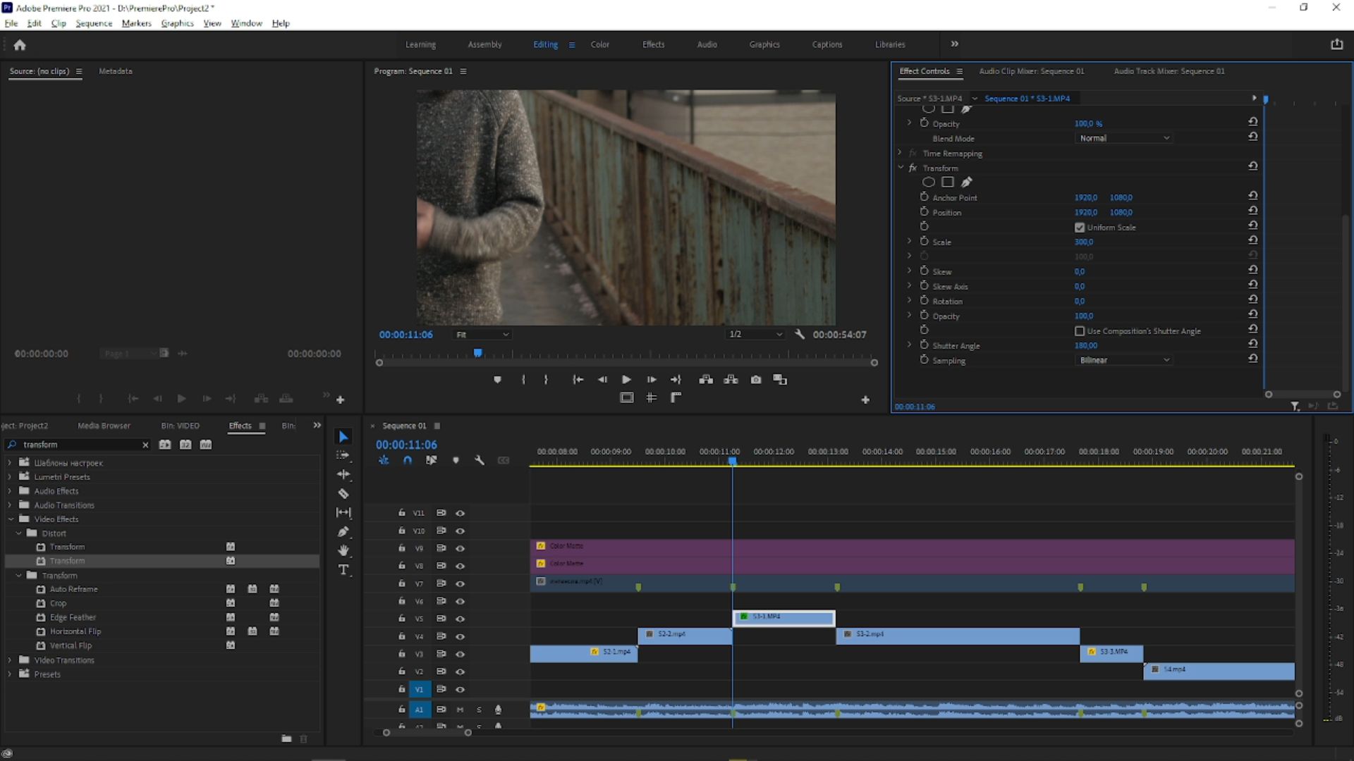Solo the A1 audio track
This screenshot has width=1354, height=761.
pyautogui.click(x=479, y=710)
